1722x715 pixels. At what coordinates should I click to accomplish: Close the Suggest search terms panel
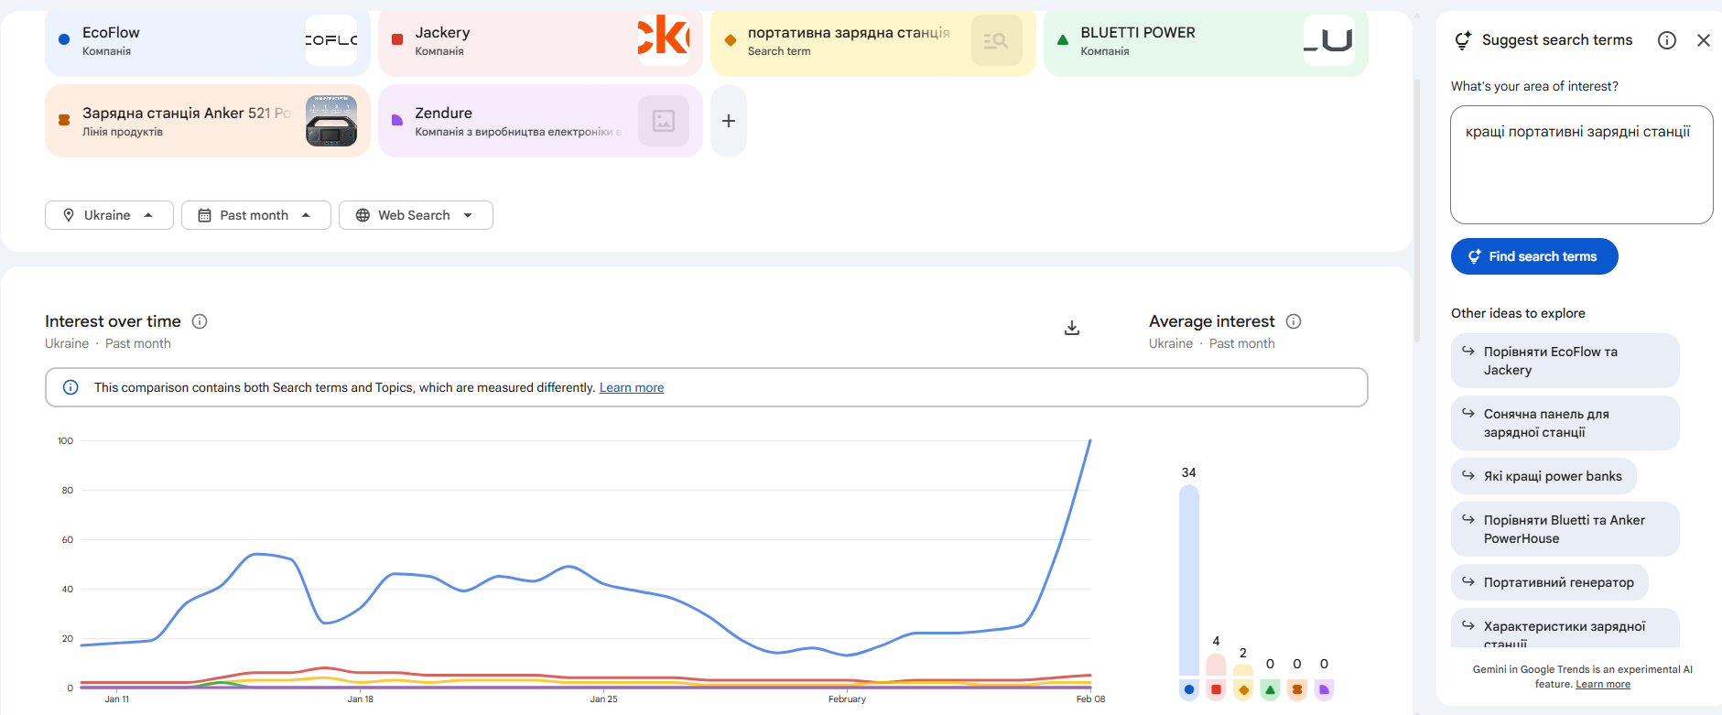(x=1704, y=40)
